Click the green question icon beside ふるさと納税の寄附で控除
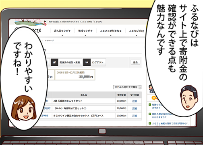The image size is (203, 145). [x=150, y=123]
